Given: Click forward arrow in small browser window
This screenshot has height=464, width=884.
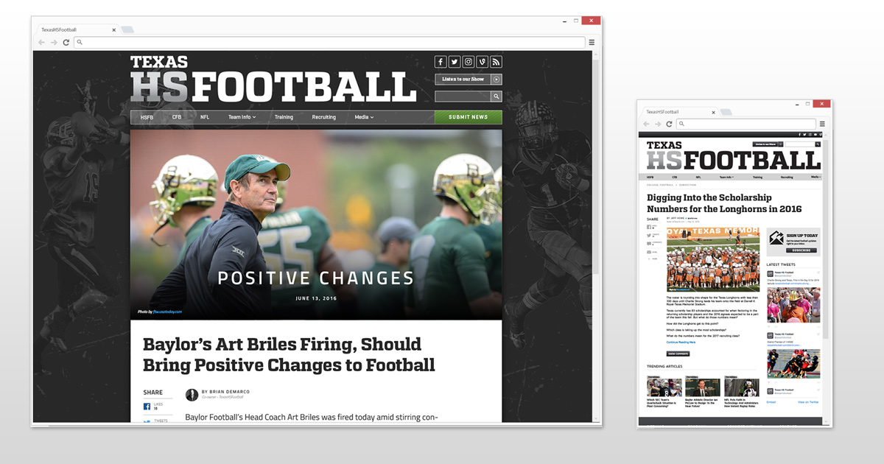Looking at the screenshot, I should click(x=657, y=124).
